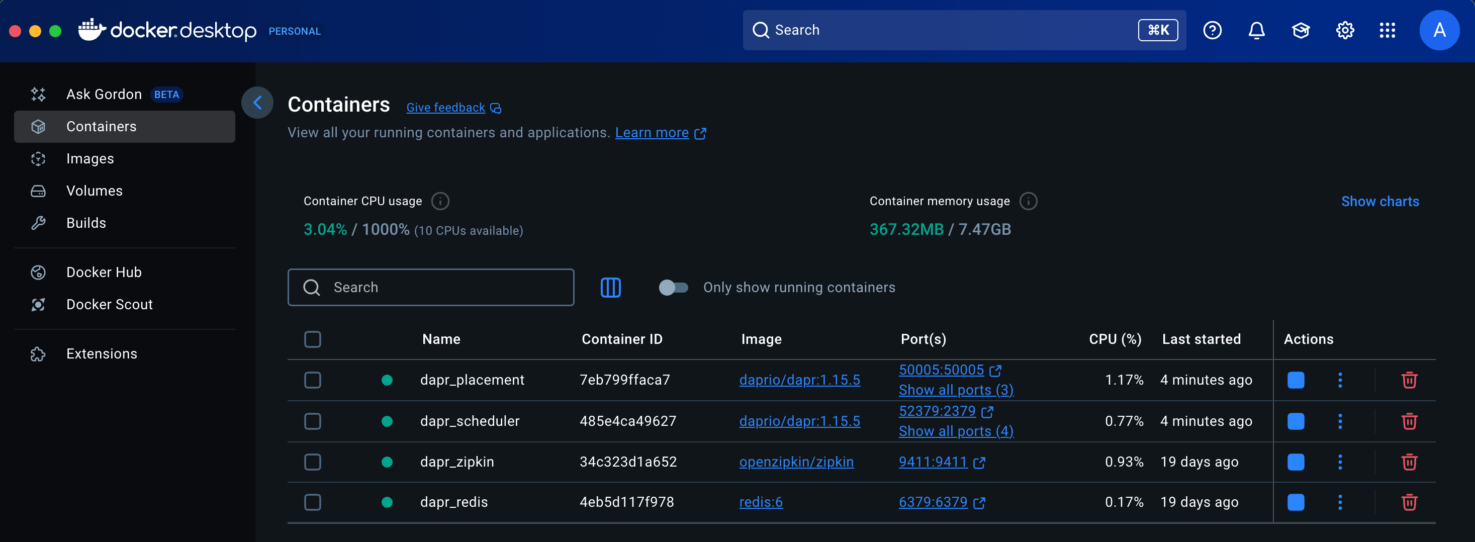
Task: Delete the dapr_placement container
Action: [1409, 380]
